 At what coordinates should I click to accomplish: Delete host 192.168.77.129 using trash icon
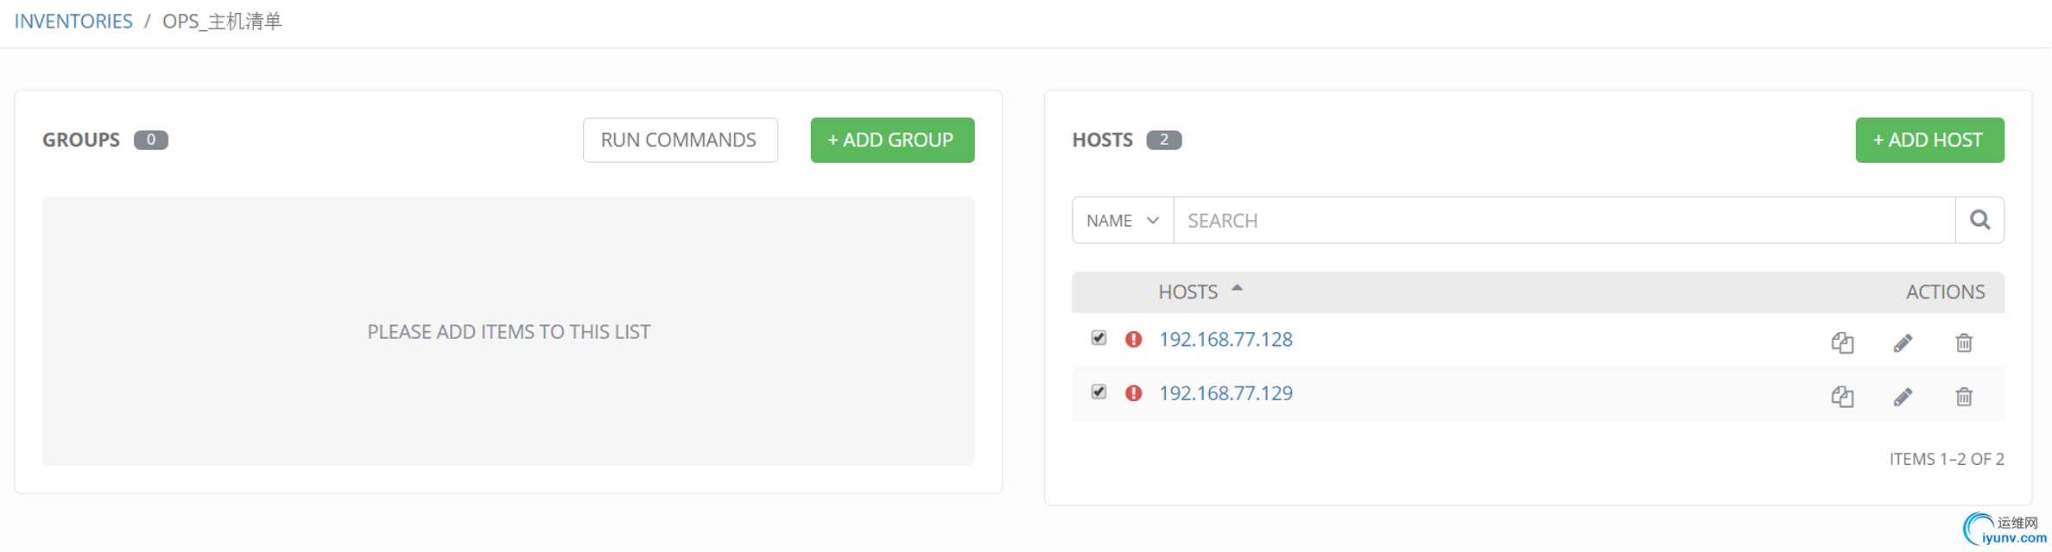point(1964,396)
